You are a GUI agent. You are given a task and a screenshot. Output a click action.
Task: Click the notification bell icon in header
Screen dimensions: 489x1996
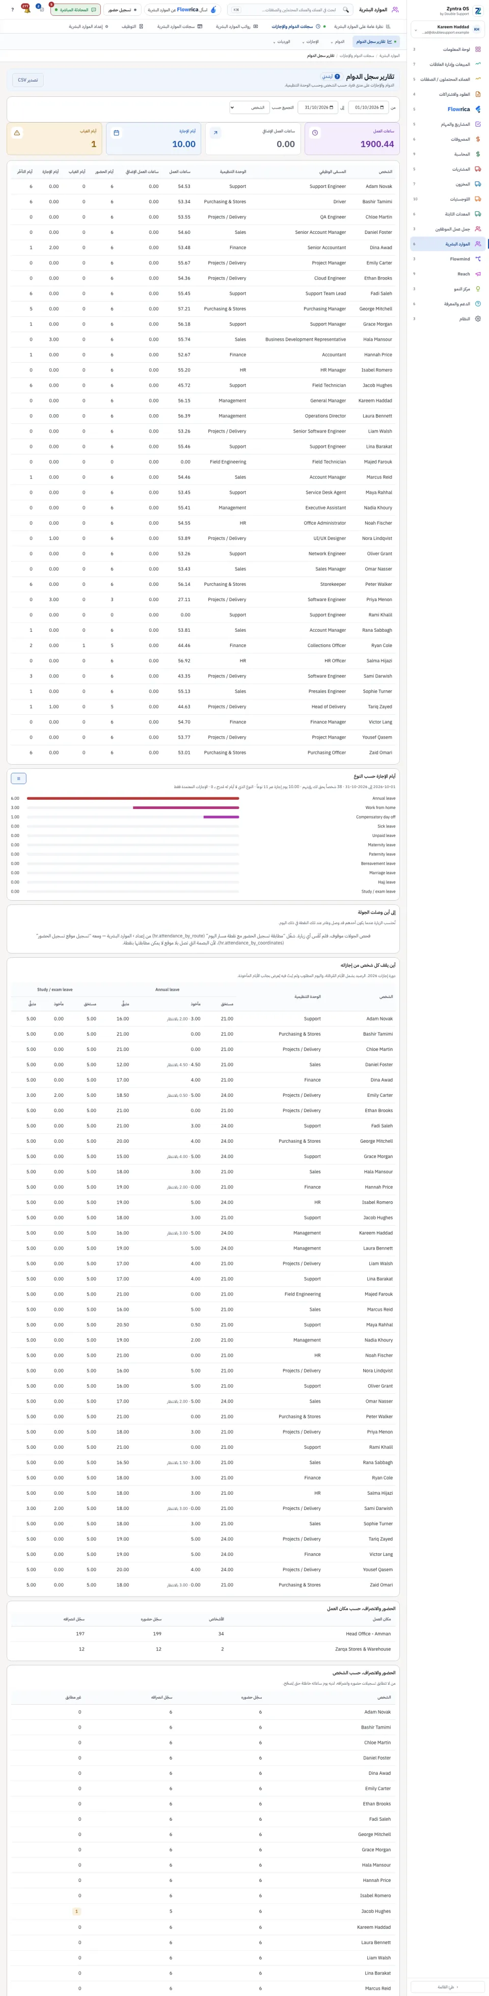pyautogui.click(x=26, y=10)
